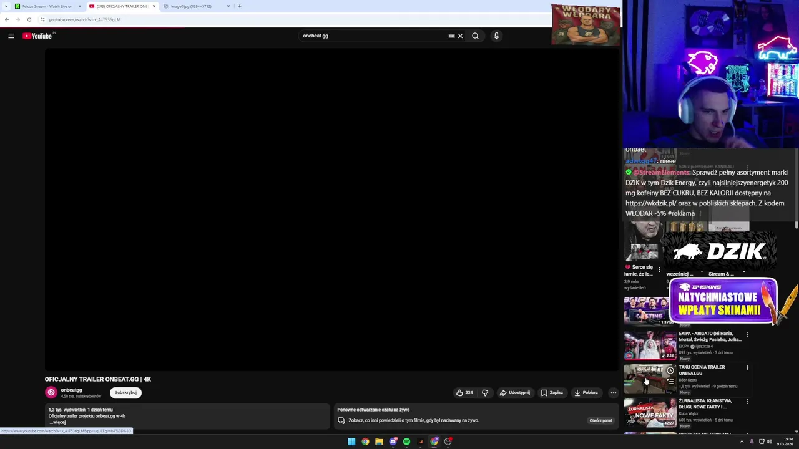Viewport: 799px width, 449px height.
Task: Click the black video player area
Action: point(331,210)
